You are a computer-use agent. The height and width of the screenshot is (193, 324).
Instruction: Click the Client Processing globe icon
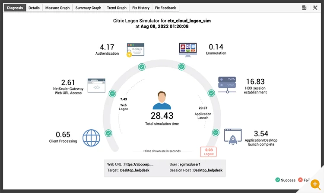(x=91, y=138)
